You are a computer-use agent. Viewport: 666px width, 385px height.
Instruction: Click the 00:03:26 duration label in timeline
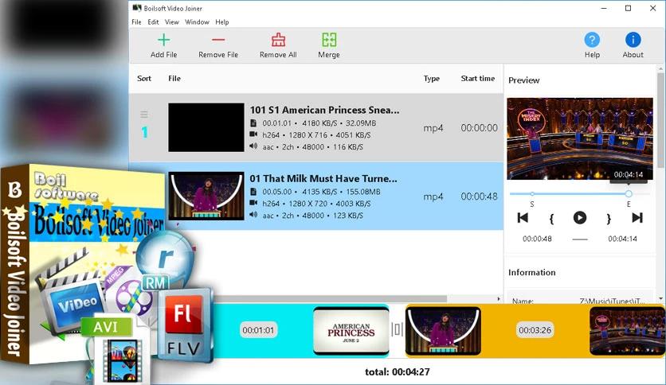(535, 330)
